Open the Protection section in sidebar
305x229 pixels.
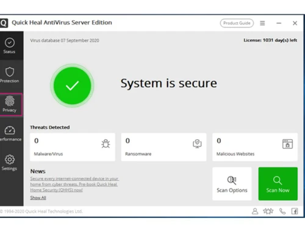[x=10, y=75]
